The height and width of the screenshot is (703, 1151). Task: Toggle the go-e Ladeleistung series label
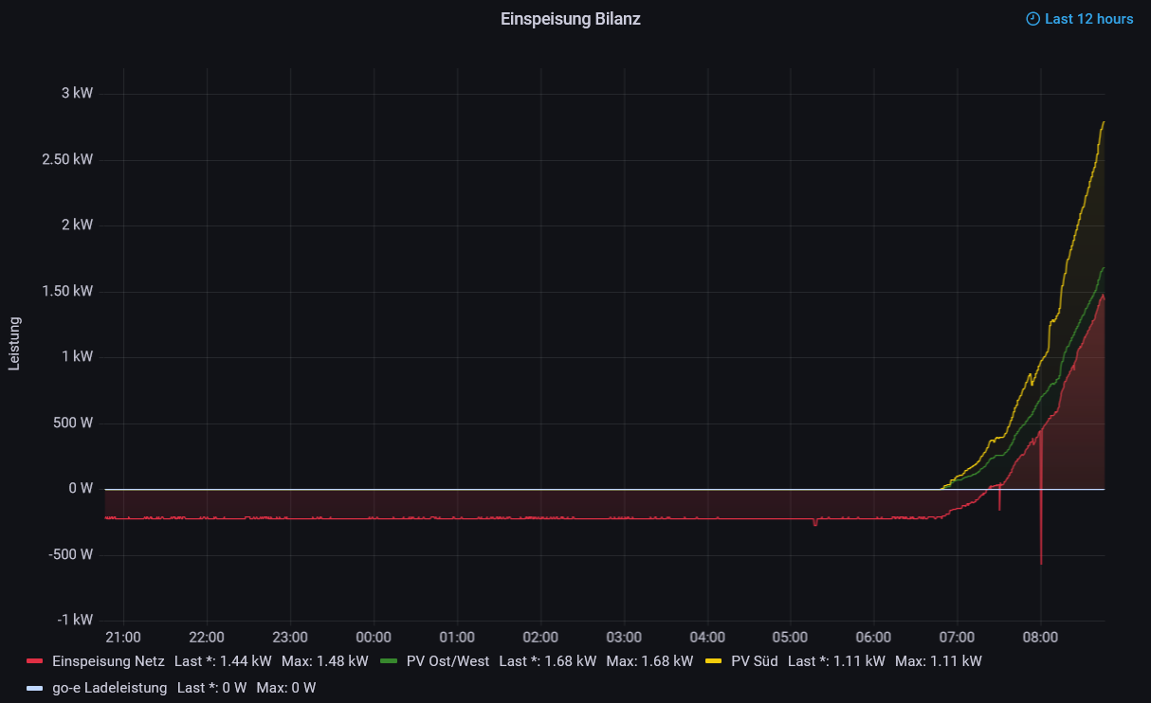coord(109,688)
